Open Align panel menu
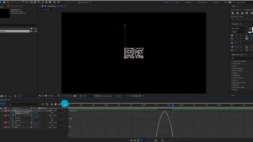This screenshot has height=142, width=253. [237, 6]
